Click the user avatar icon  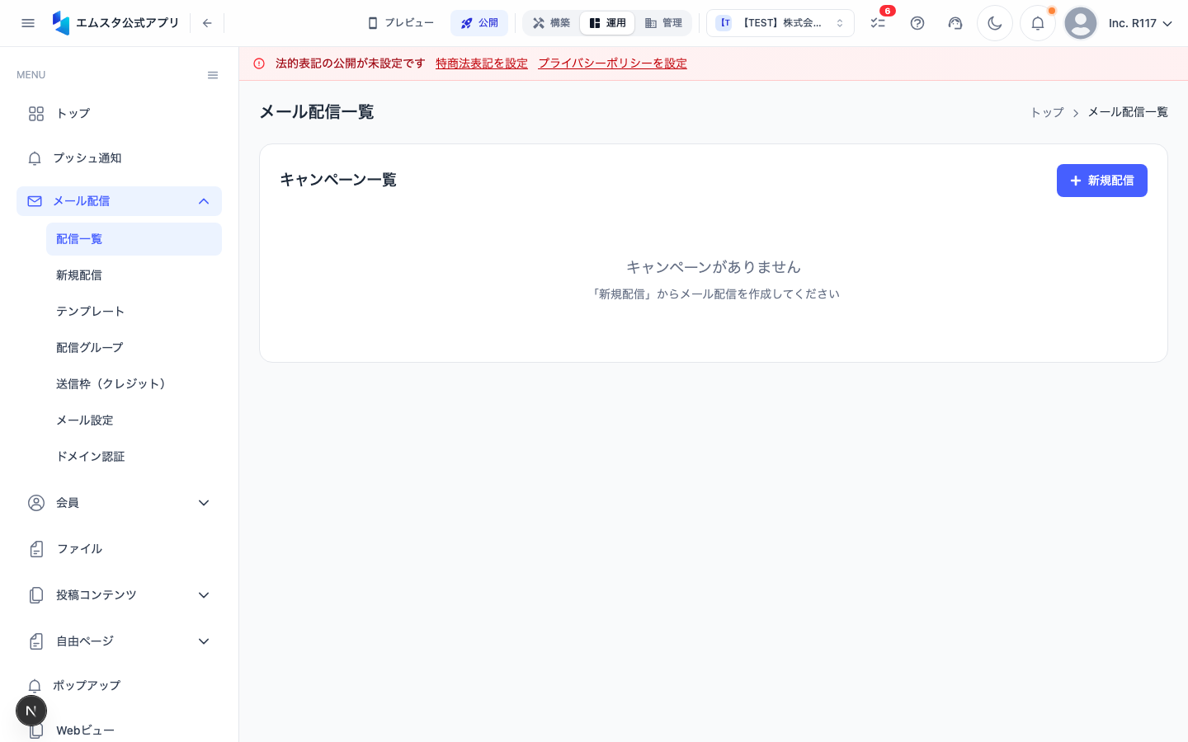coord(1081,23)
